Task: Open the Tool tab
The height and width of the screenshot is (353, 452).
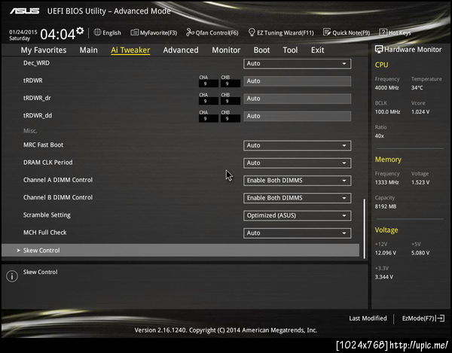Action: [x=290, y=50]
